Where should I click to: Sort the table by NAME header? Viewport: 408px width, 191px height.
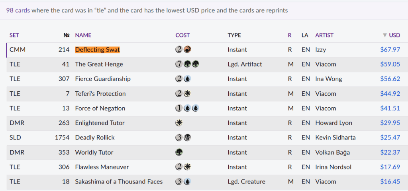(x=83, y=35)
